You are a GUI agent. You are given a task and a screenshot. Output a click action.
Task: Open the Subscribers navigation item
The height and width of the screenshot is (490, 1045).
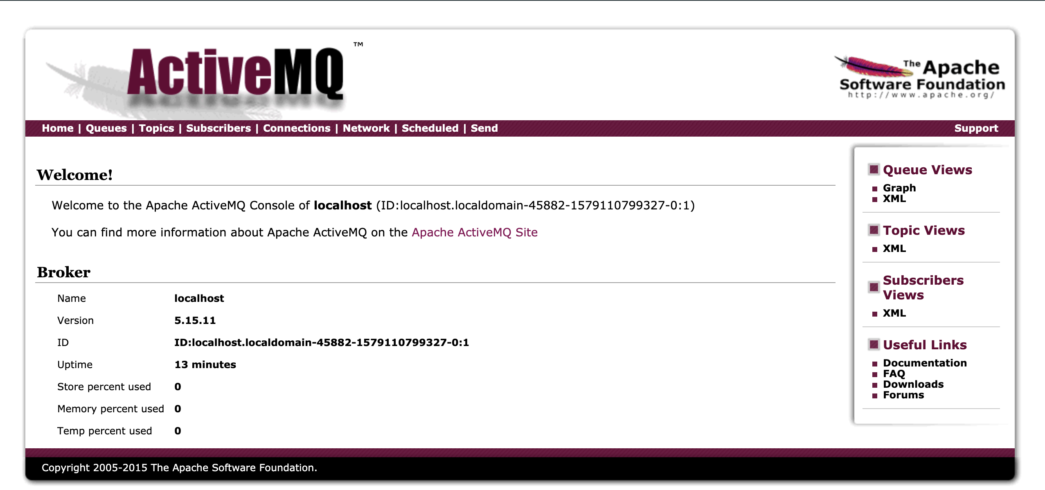pyautogui.click(x=218, y=128)
